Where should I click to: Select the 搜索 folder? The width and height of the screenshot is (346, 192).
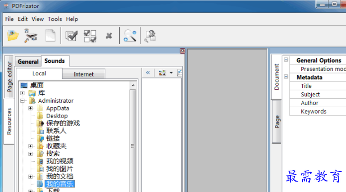coord(53,154)
